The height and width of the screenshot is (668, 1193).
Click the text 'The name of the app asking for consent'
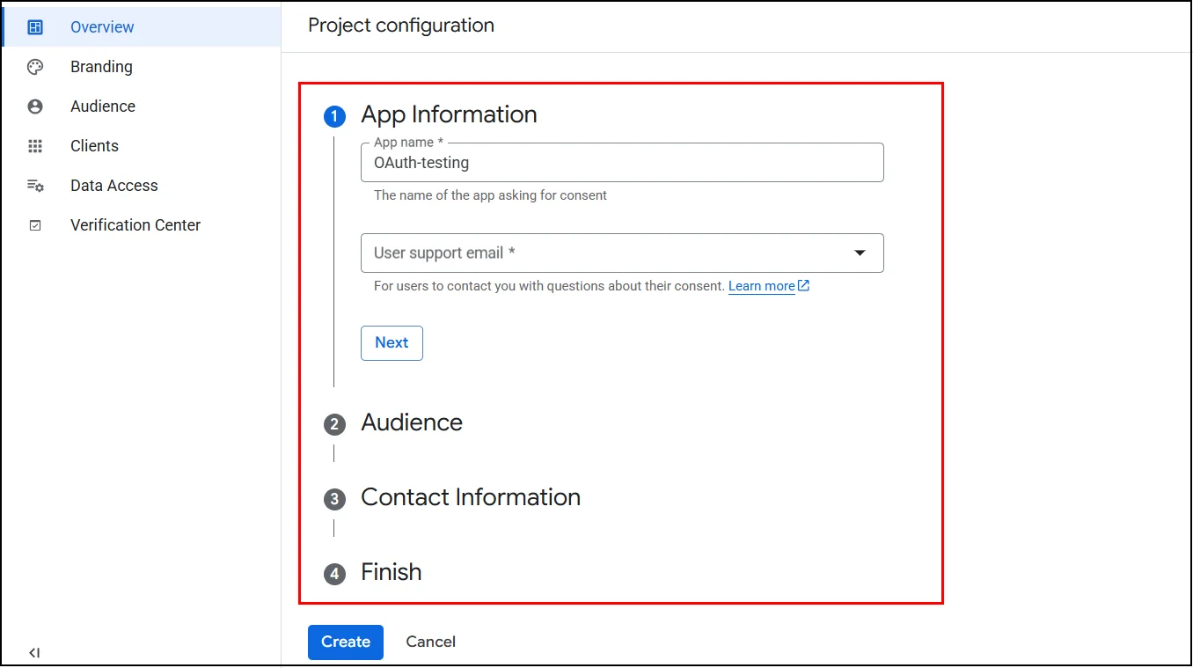tap(490, 195)
